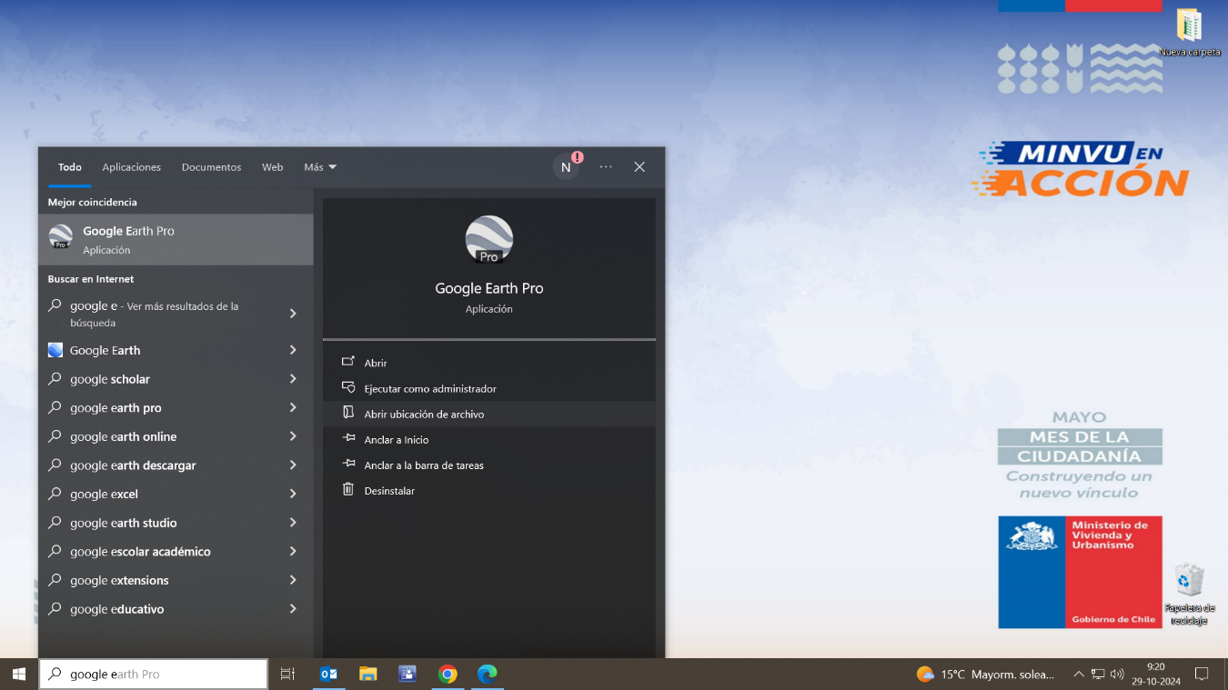Launch Google Chrome from the taskbar
The height and width of the screenshot is (690, 1228).
448,674
